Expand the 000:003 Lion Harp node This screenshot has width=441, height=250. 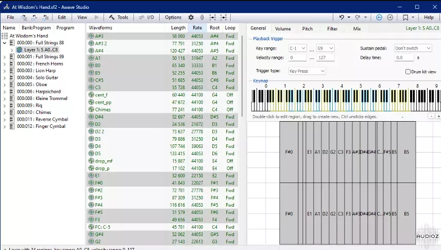(5, 71)
